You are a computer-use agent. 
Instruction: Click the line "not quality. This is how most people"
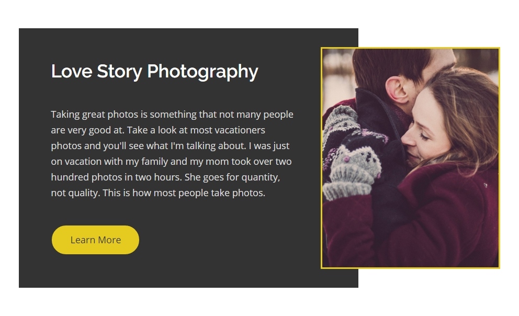157,193
